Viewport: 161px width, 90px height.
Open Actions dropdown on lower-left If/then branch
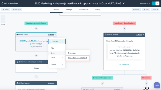(52, 83)
